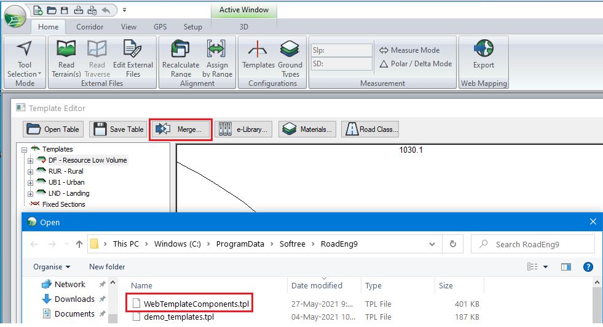This screenshot has width=603, height=327.
Task: Toggle Measure Mode
Action: (409, 50)
